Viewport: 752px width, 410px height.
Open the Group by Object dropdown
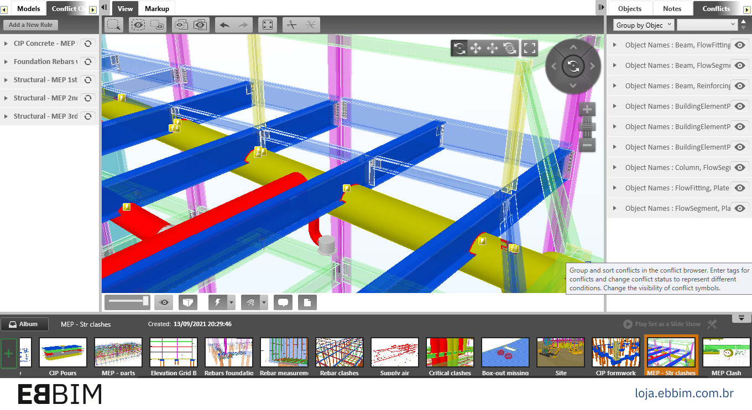click(644, 25)
